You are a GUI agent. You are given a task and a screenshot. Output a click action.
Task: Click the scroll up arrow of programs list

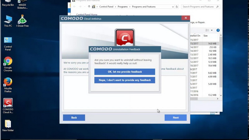tap(221, 35)
